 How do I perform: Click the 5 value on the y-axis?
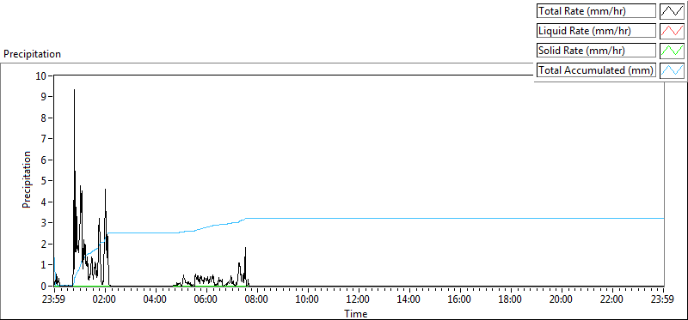pos(44,181)
